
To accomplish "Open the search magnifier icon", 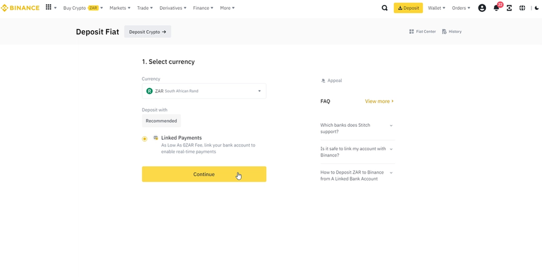I will coord(384,8).
